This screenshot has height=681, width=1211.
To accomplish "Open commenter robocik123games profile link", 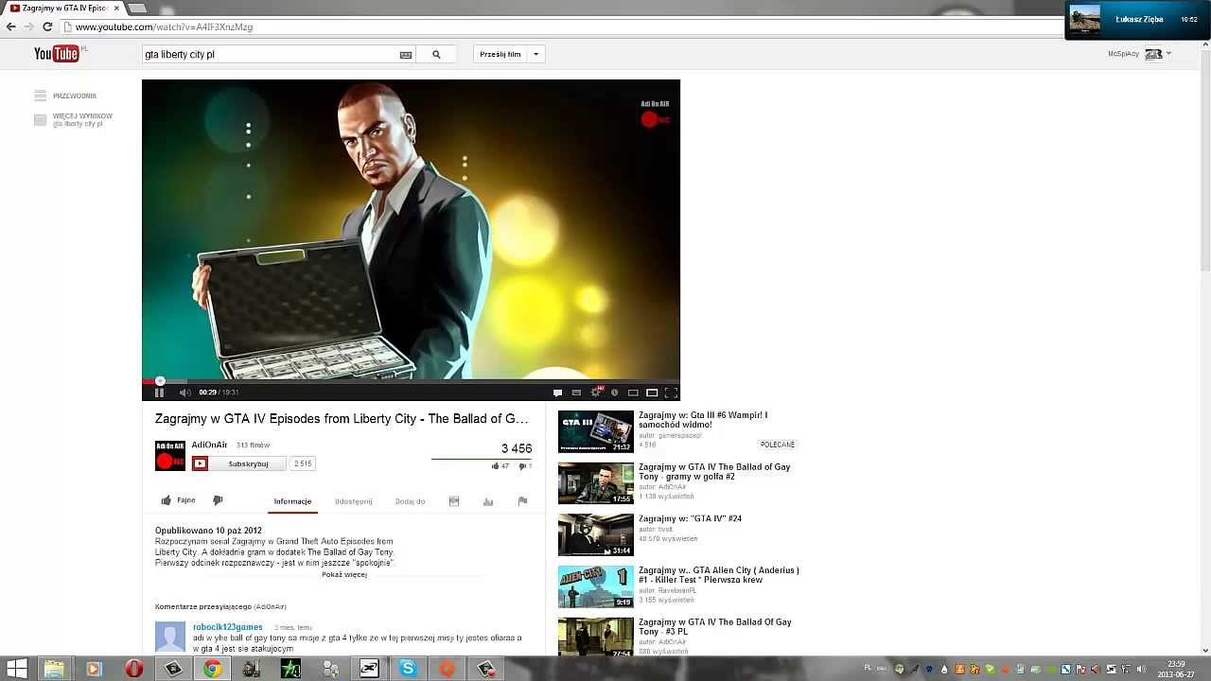I will (228, 627).
